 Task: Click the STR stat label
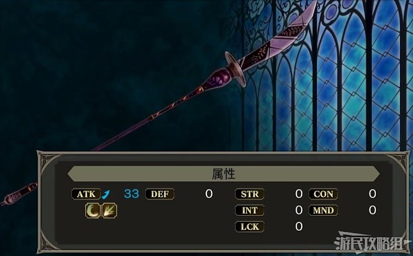pos(250,194)
